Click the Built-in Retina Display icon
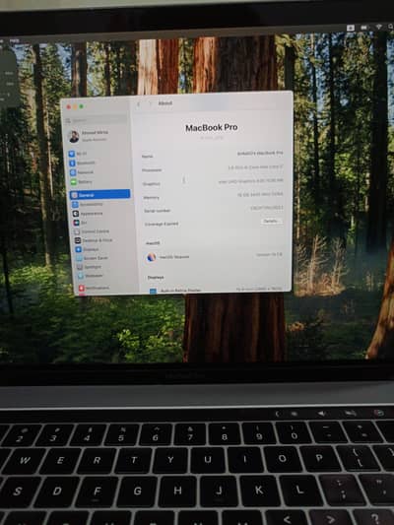This screenshot has height=525, width=394. pyautogui.click(x=153, y=291)
